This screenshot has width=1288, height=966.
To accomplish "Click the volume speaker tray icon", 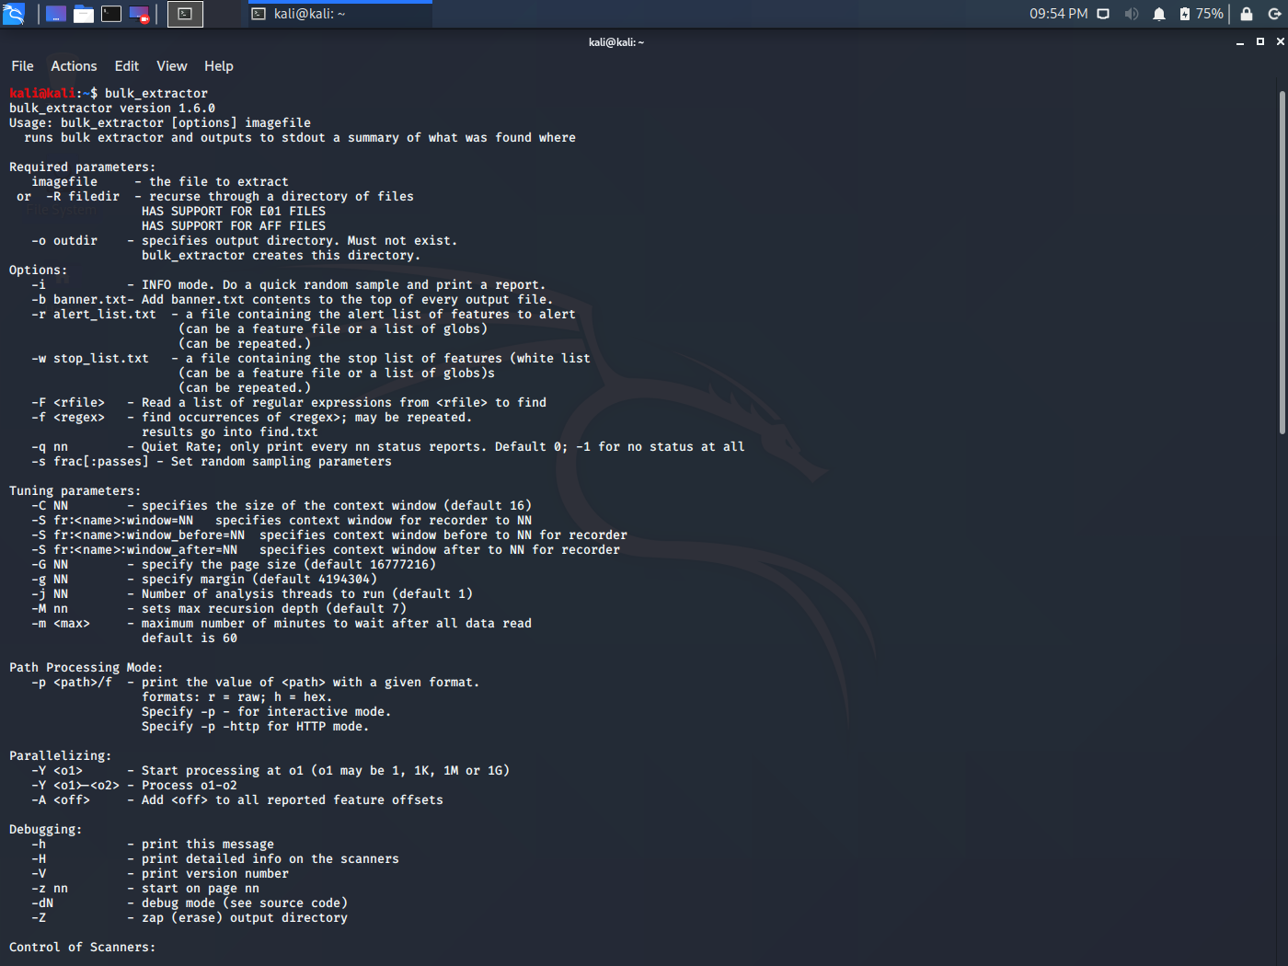I will pos(1132,14).
